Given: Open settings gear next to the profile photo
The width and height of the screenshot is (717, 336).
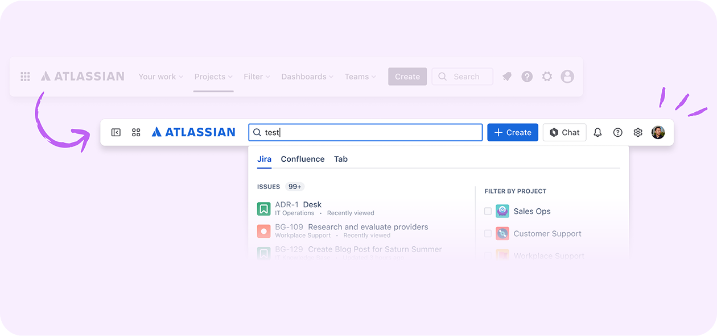Looking at the screenshot, I should click(x=638, y=132).
